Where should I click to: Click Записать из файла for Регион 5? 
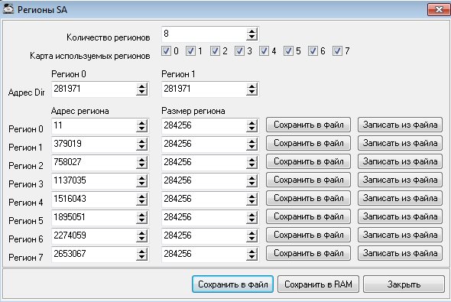click(x=400, y=216)
